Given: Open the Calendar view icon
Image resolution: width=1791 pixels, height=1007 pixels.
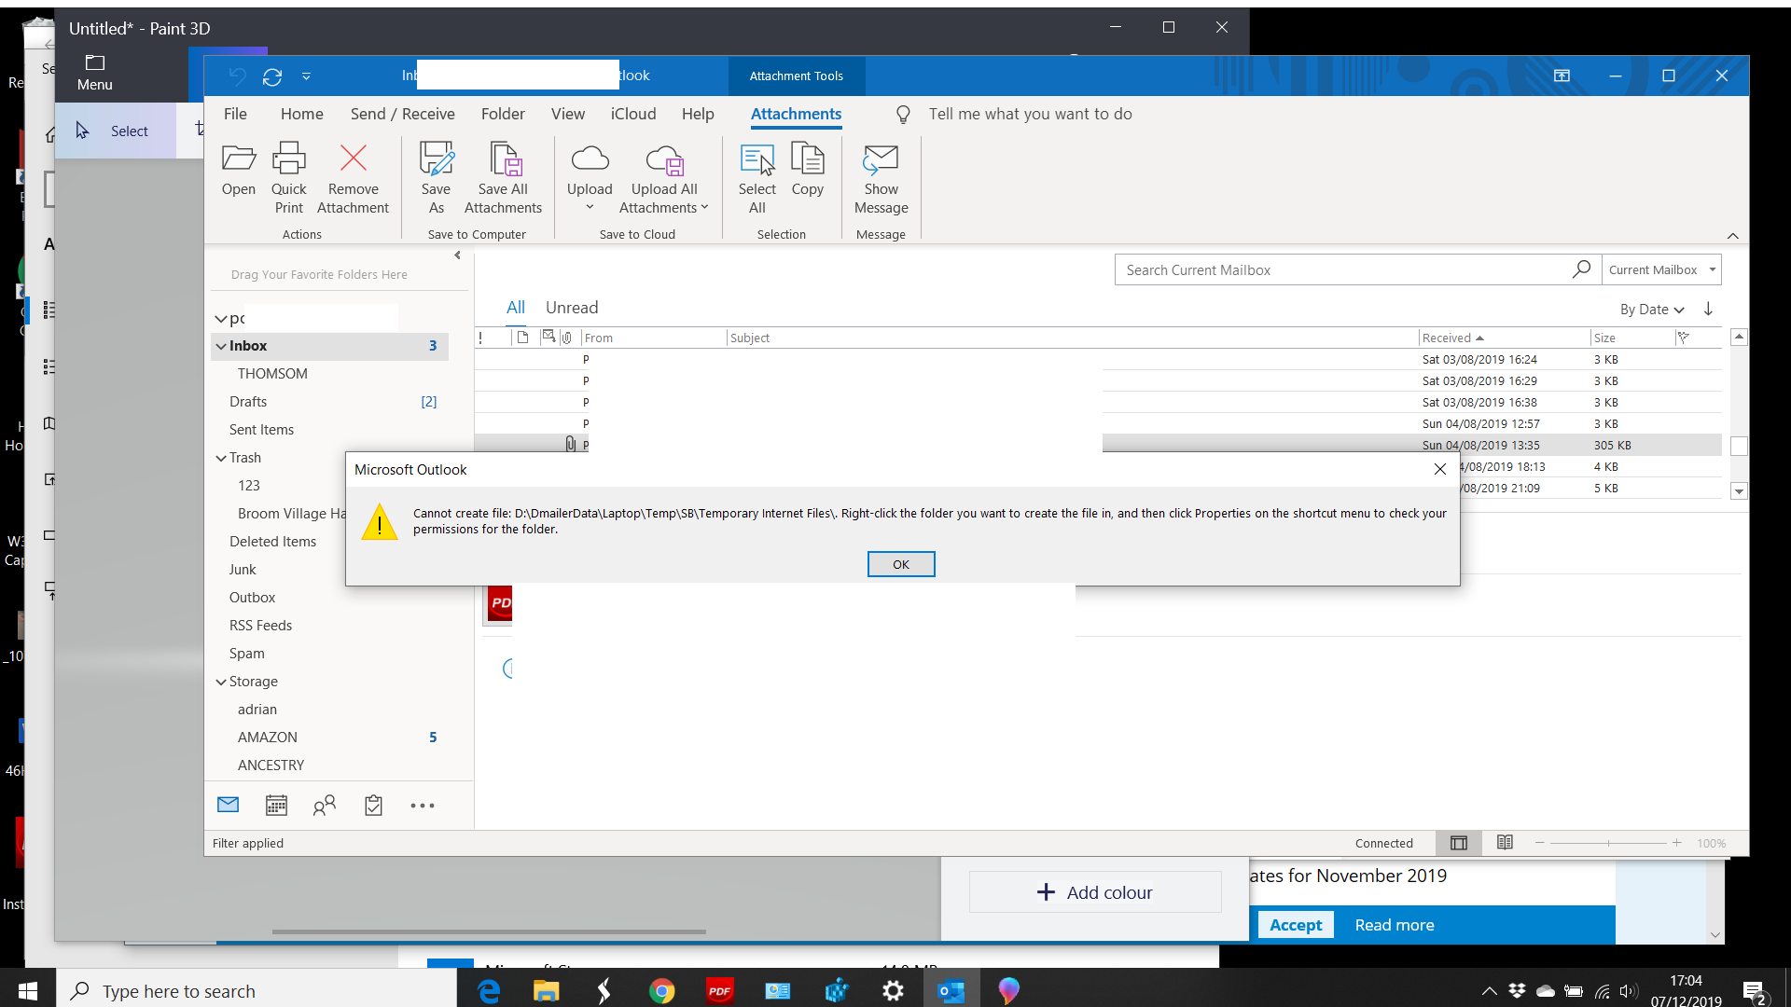Looking at the screenshot, I should click(x=276, y=806).
